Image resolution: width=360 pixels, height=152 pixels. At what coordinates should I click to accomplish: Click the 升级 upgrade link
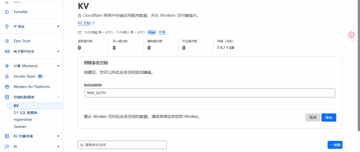point(162,32)
